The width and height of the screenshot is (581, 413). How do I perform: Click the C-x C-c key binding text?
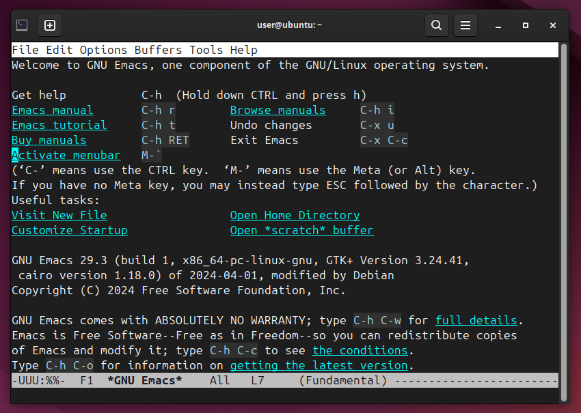(384, 140)
